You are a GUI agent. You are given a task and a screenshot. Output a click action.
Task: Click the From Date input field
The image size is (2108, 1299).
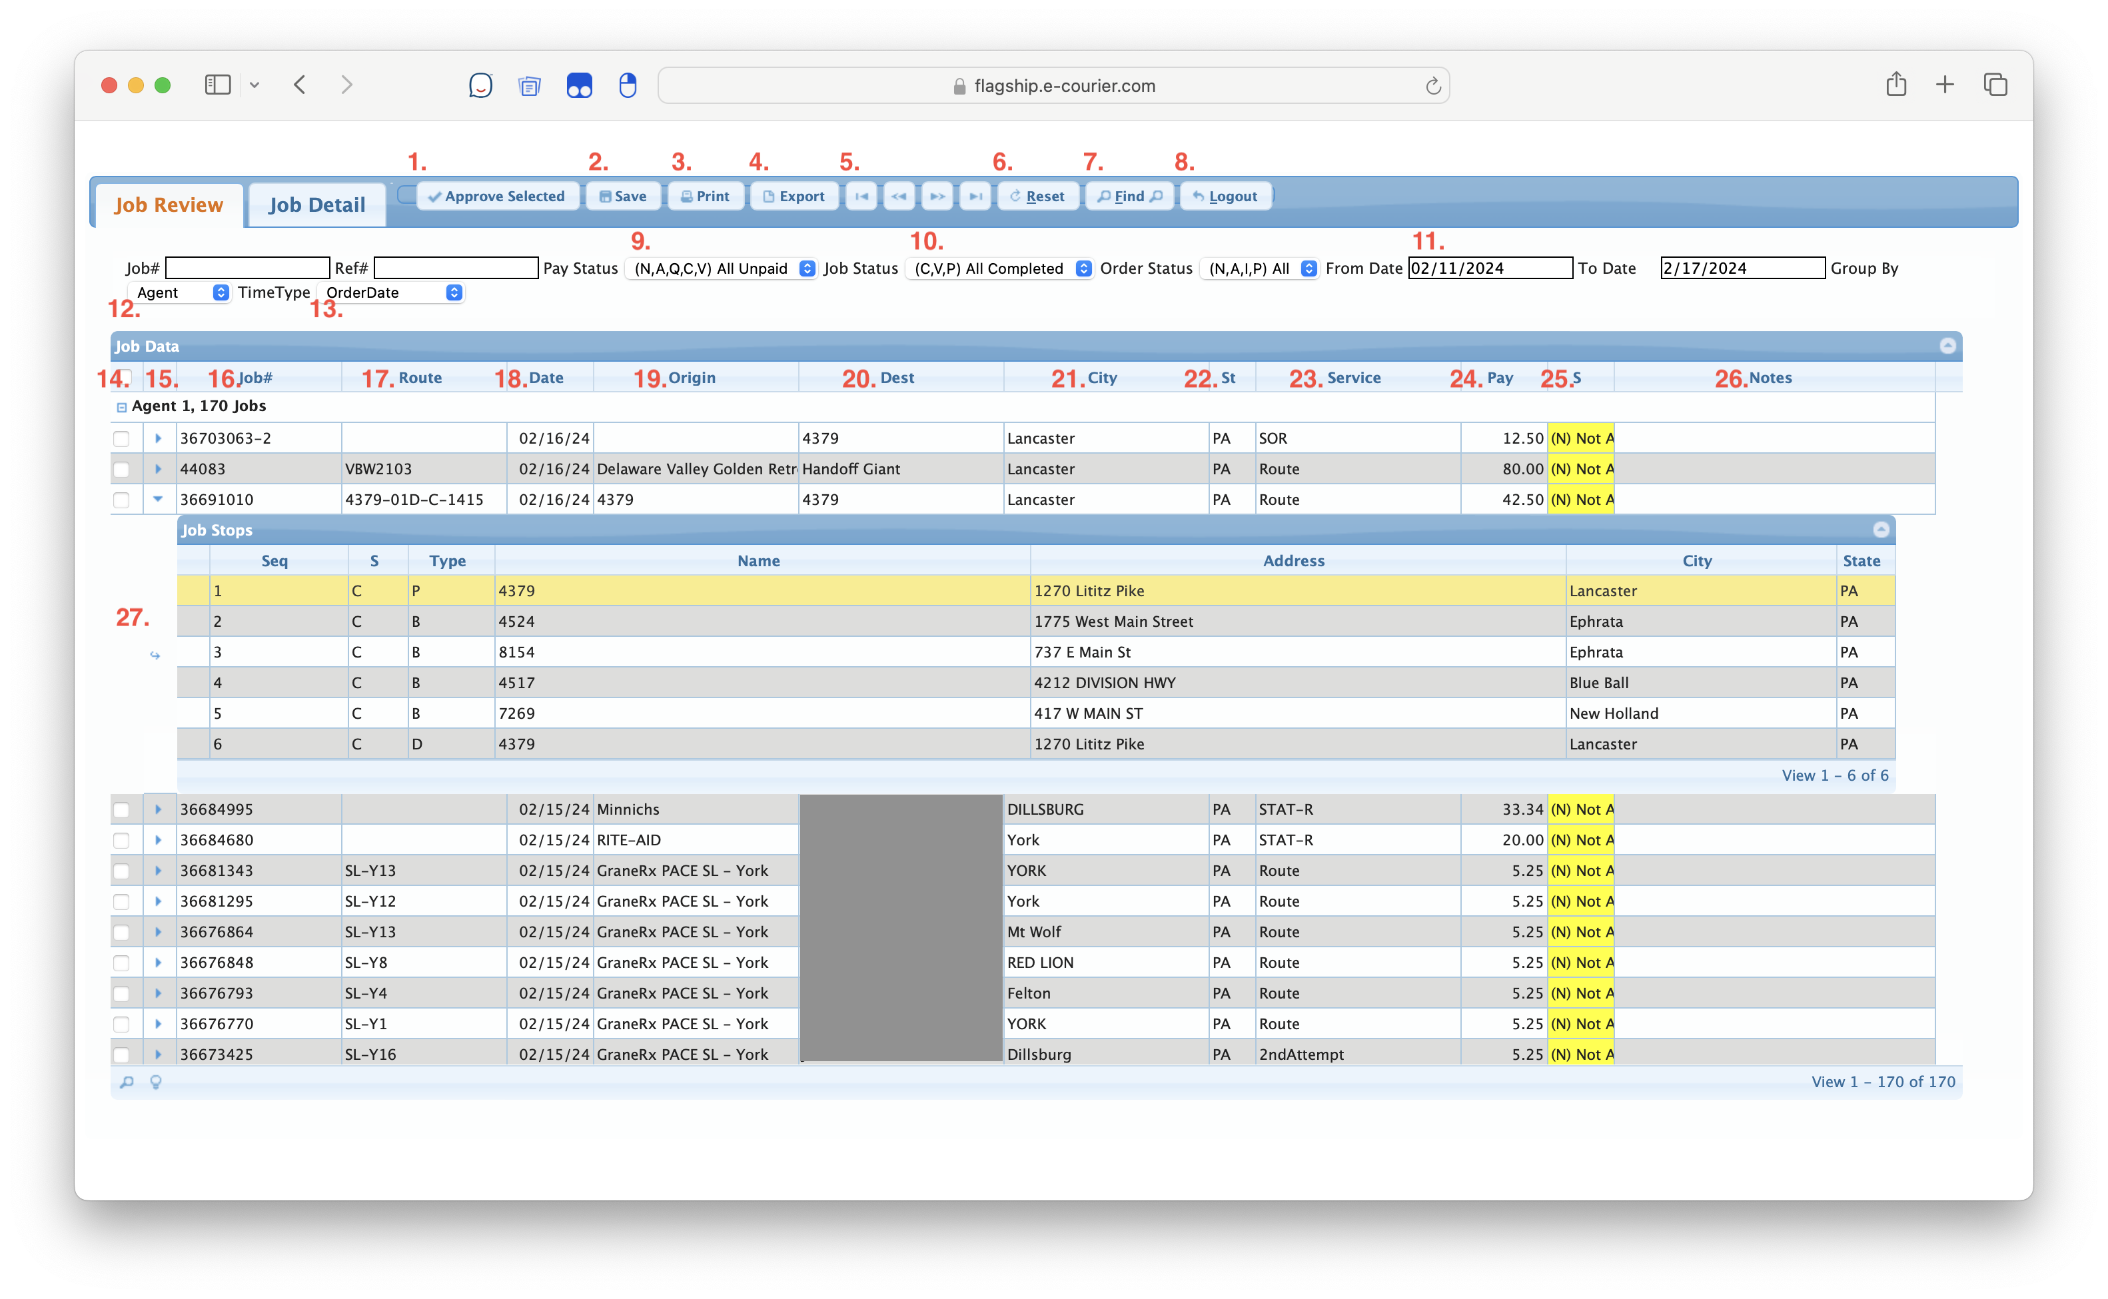pyautogui.click(x=1490, y=268)
